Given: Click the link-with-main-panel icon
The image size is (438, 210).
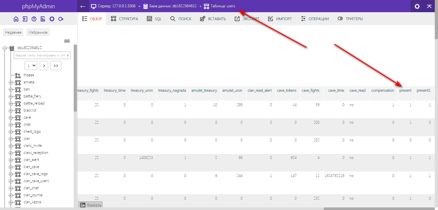Looking at the screenshot, I should pyautogui.click(x=67, y=41).
